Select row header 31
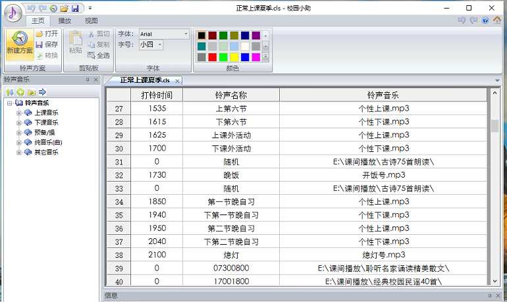The height and width of the screenshot is (302, 507). click(119, 161)
